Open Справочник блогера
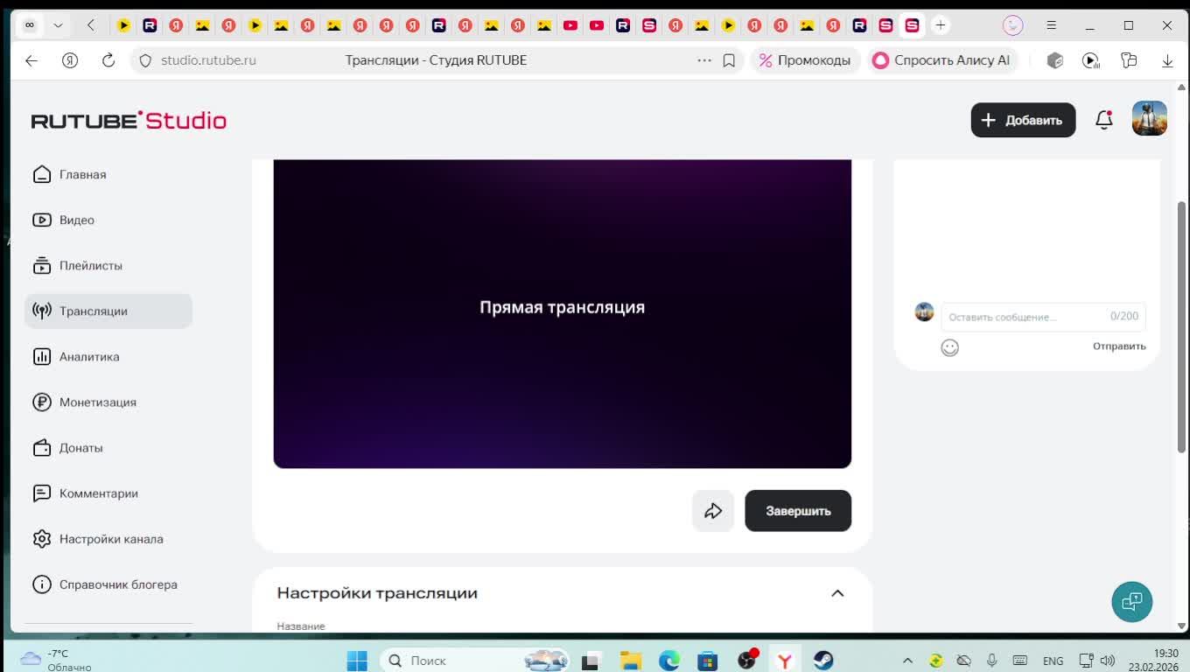 point(108,584)
